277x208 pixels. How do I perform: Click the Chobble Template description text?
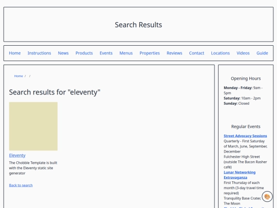(x=33, y=168)
